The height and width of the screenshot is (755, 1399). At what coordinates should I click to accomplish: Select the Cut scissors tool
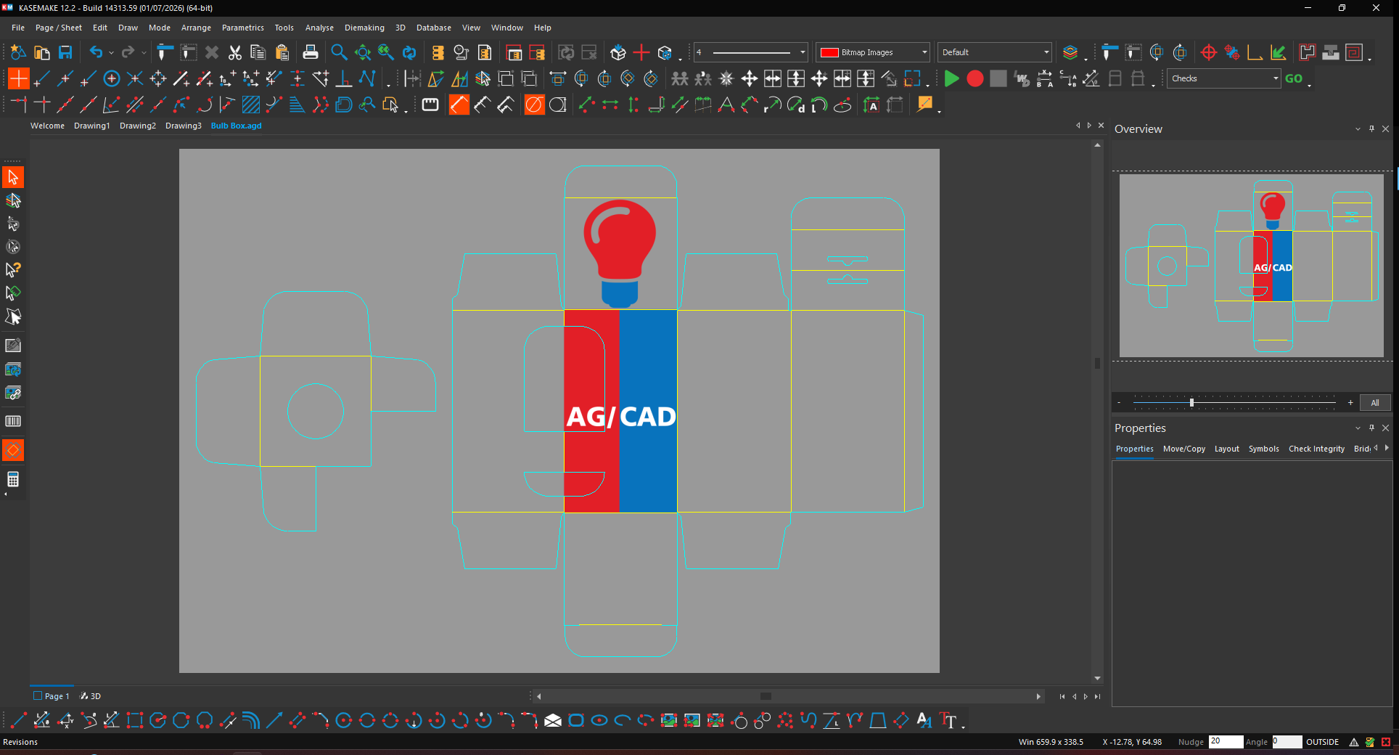click(234, 52)
